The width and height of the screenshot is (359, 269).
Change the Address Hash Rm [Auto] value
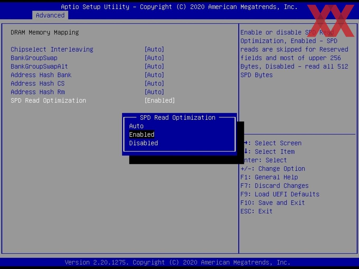click(x=154, y=92)
